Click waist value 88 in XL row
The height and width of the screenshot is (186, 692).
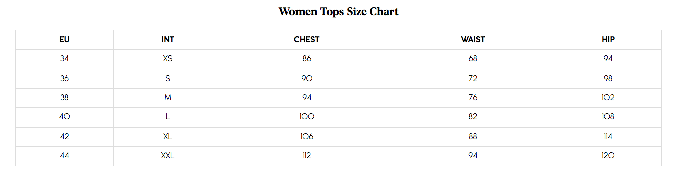473,137
